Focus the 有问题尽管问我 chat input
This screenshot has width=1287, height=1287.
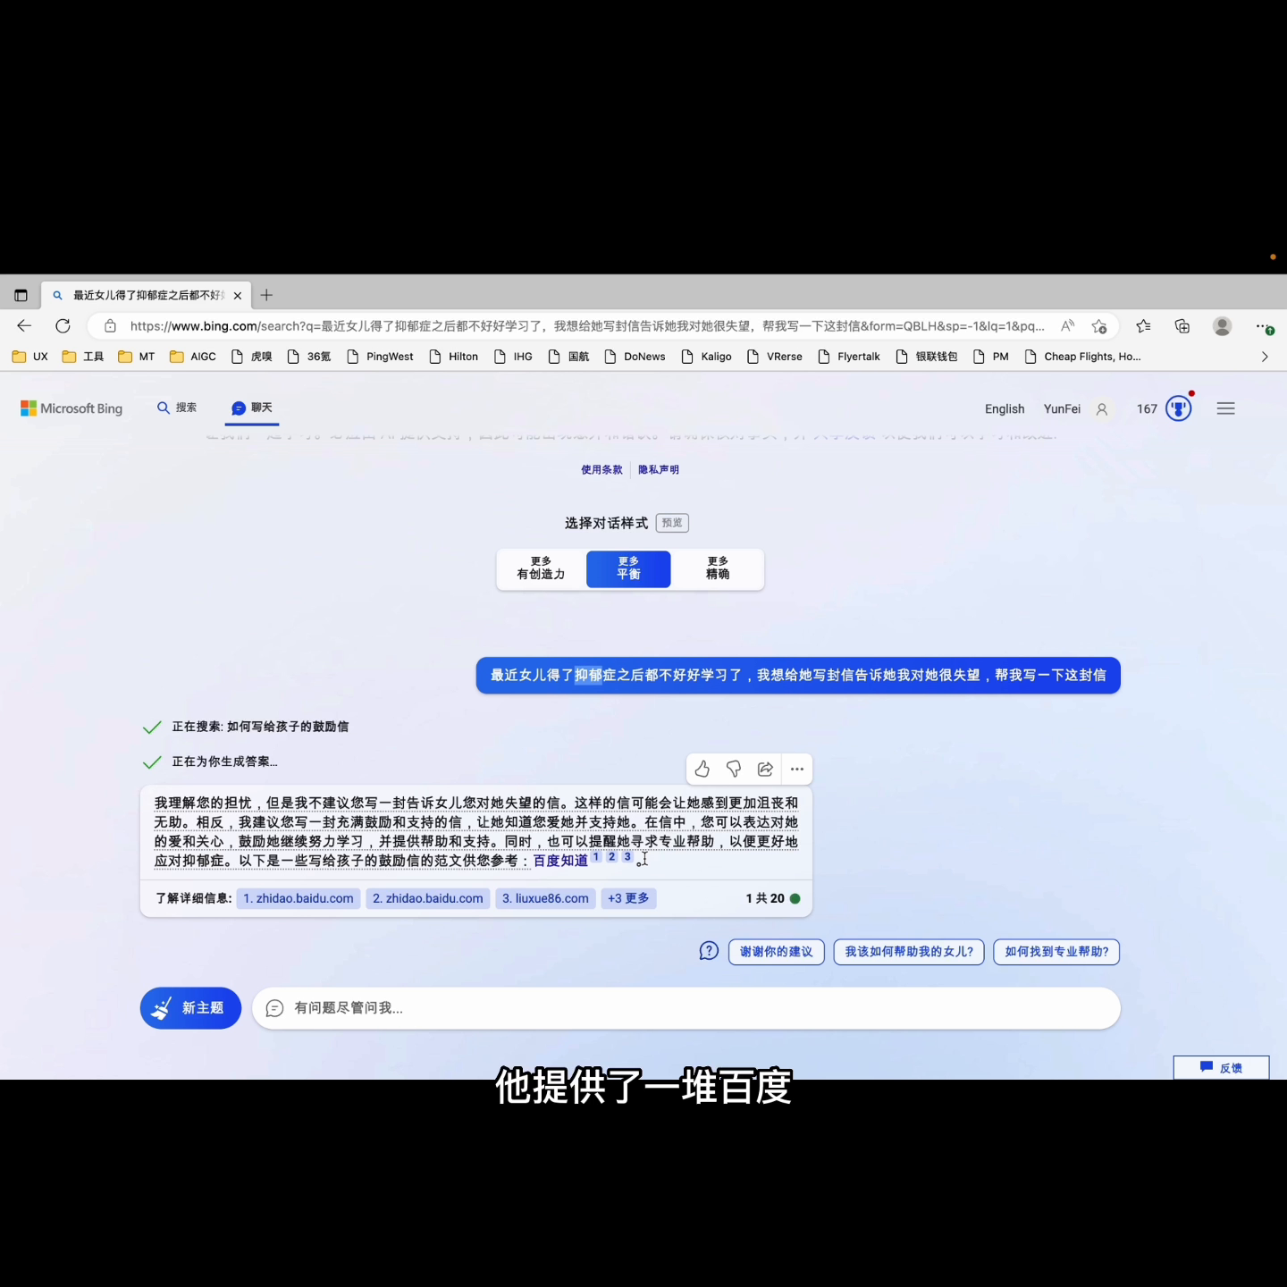click(686, 1008)
